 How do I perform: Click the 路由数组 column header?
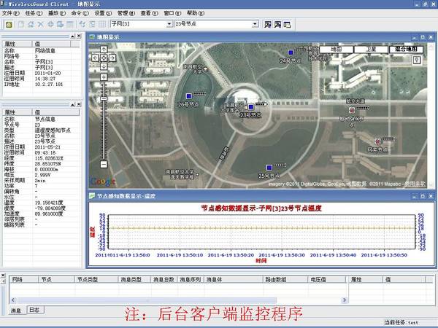pos(285,279)
